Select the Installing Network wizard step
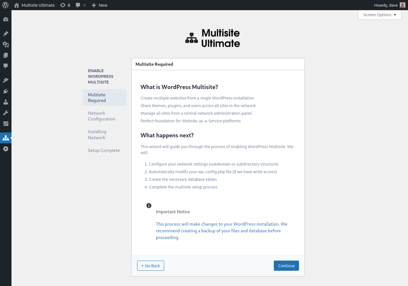Viewport: 408px width, 286px height. (105, 134)
